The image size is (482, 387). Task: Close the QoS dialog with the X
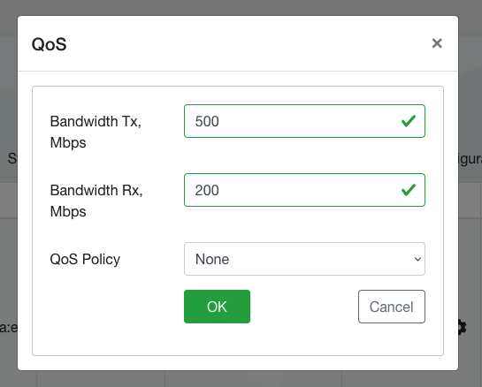tap(437, 43)
